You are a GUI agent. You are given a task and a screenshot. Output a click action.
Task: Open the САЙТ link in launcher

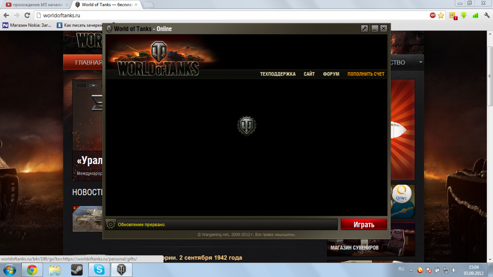coord(309,74)
